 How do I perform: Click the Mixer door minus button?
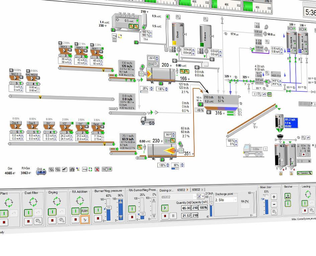click(x=274, y=204)
